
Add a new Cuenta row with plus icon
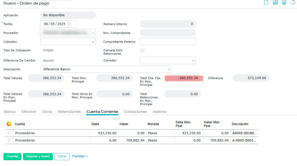pos(9,124)
